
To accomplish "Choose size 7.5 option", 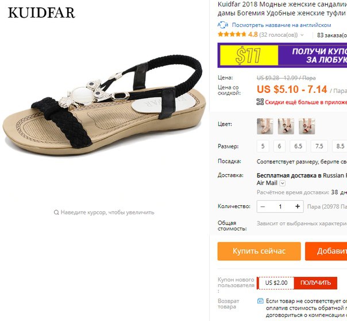I will pos(319,146).
